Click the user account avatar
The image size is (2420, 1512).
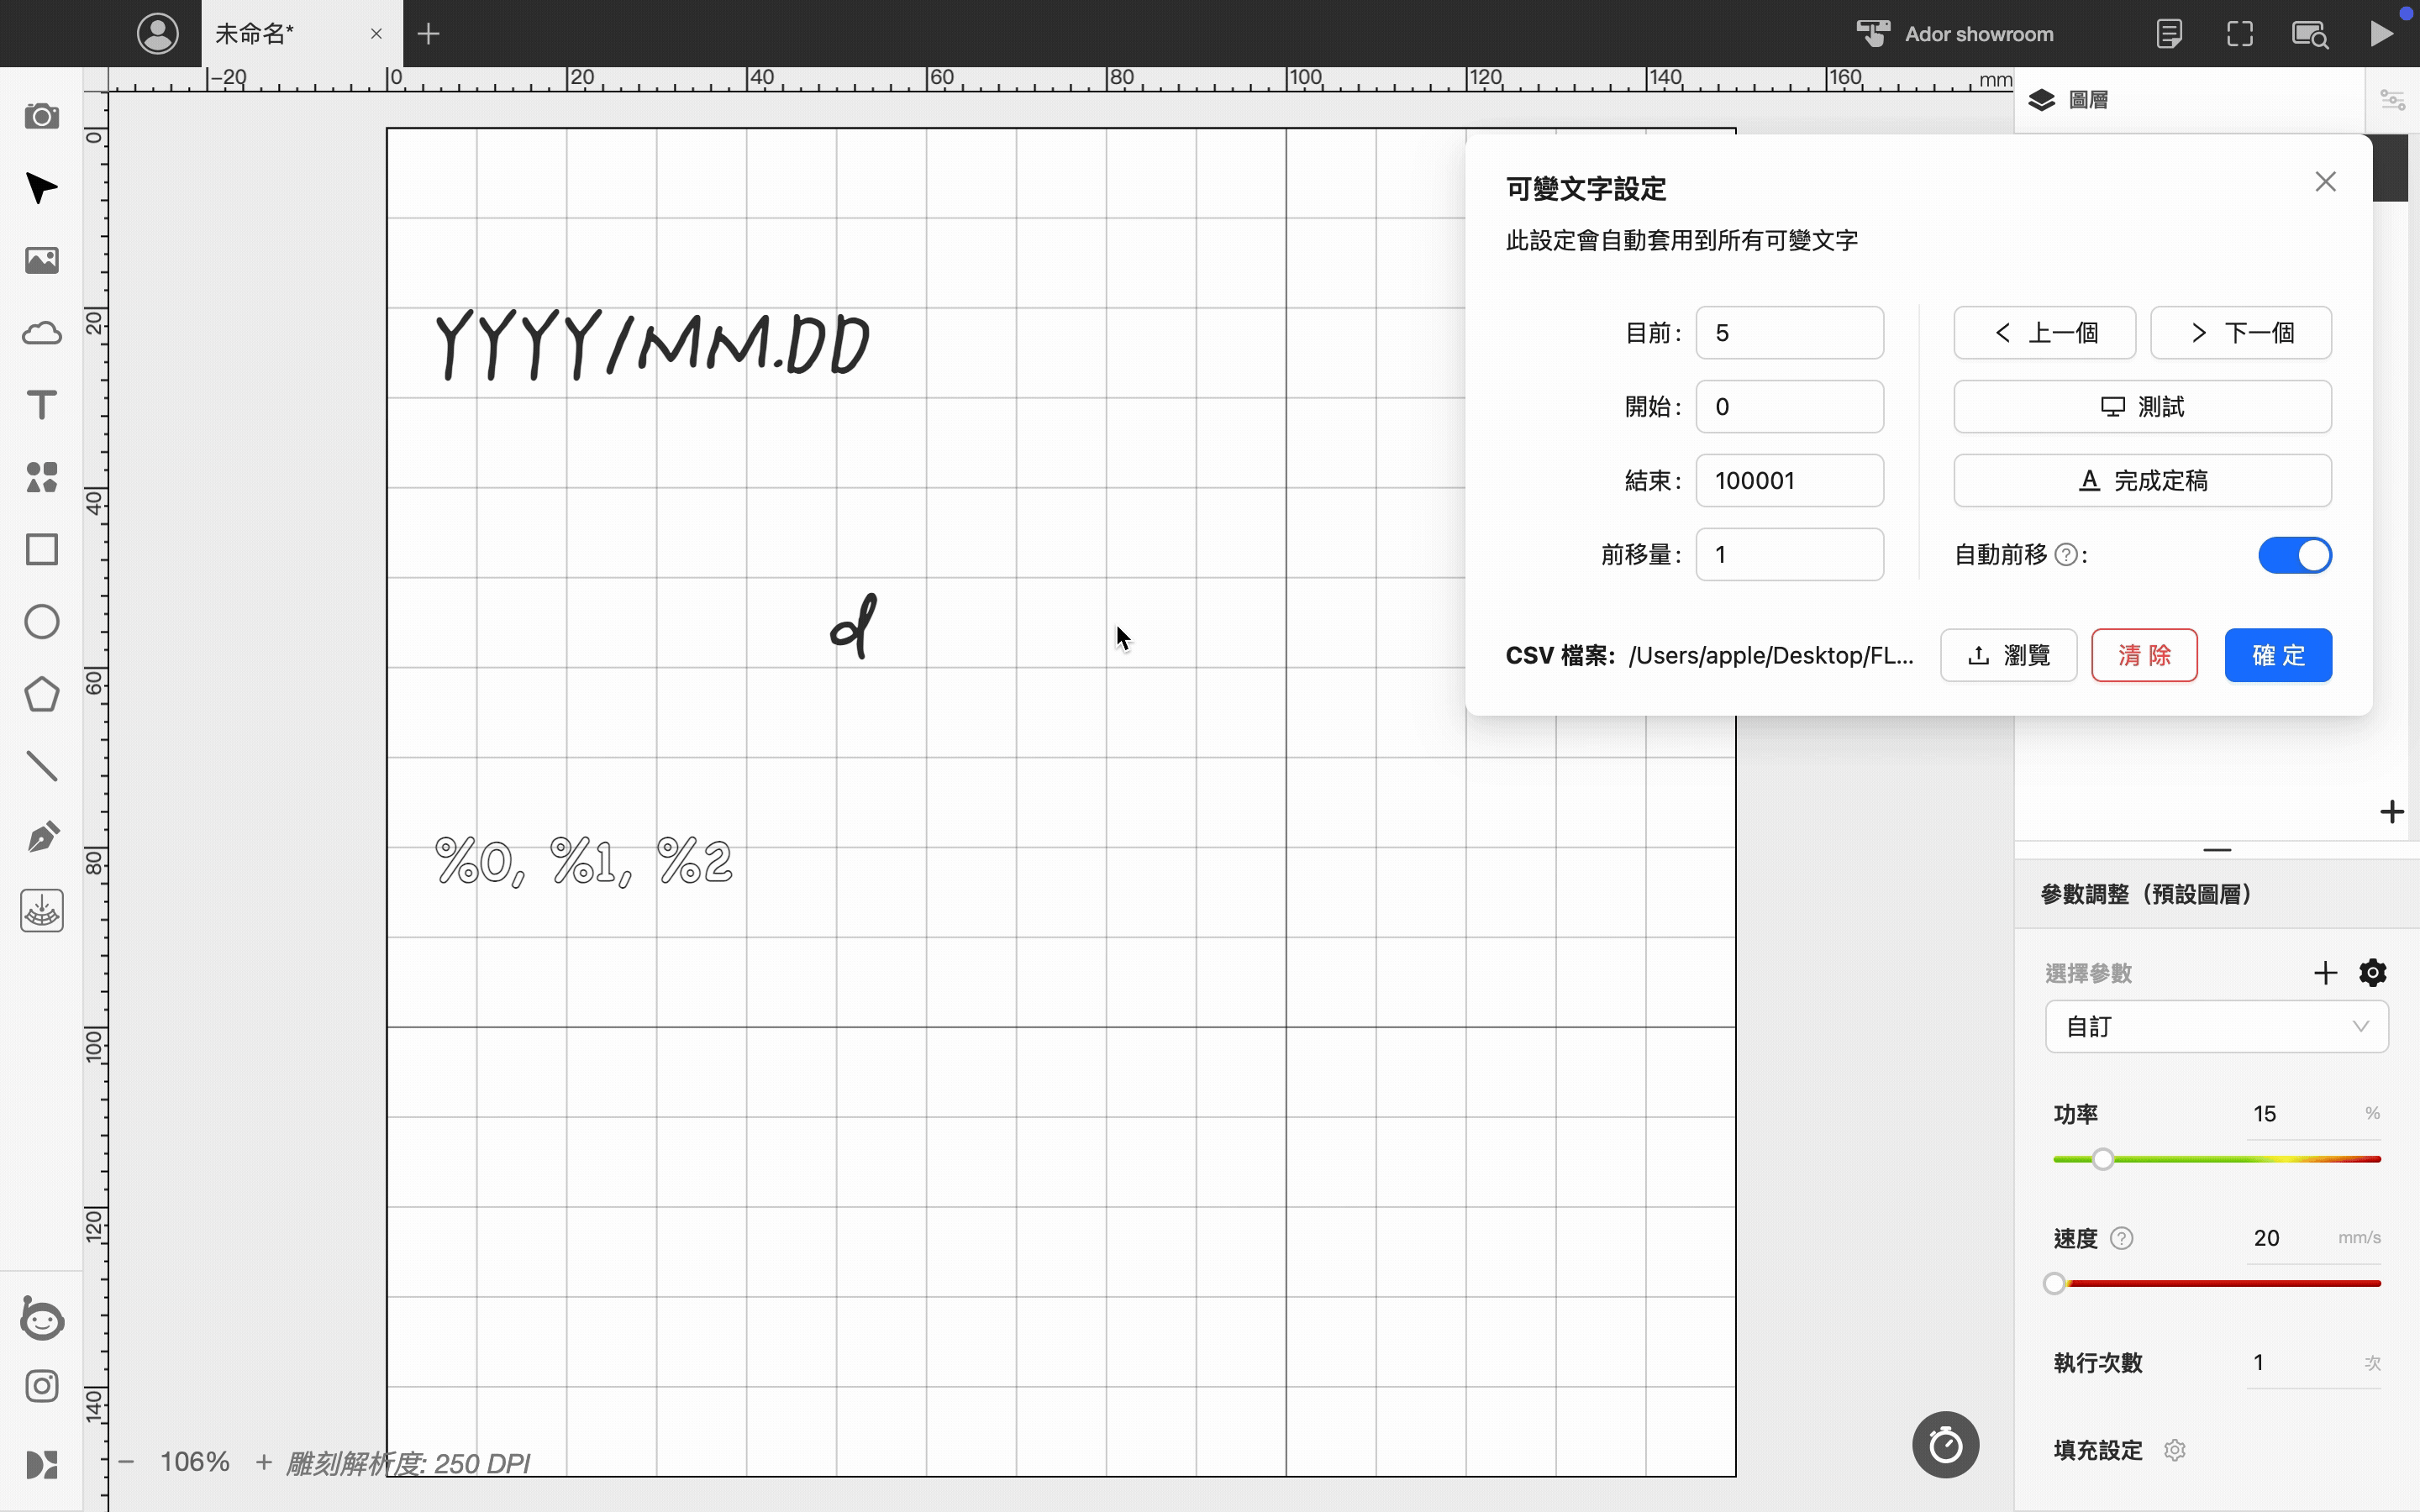157,33
